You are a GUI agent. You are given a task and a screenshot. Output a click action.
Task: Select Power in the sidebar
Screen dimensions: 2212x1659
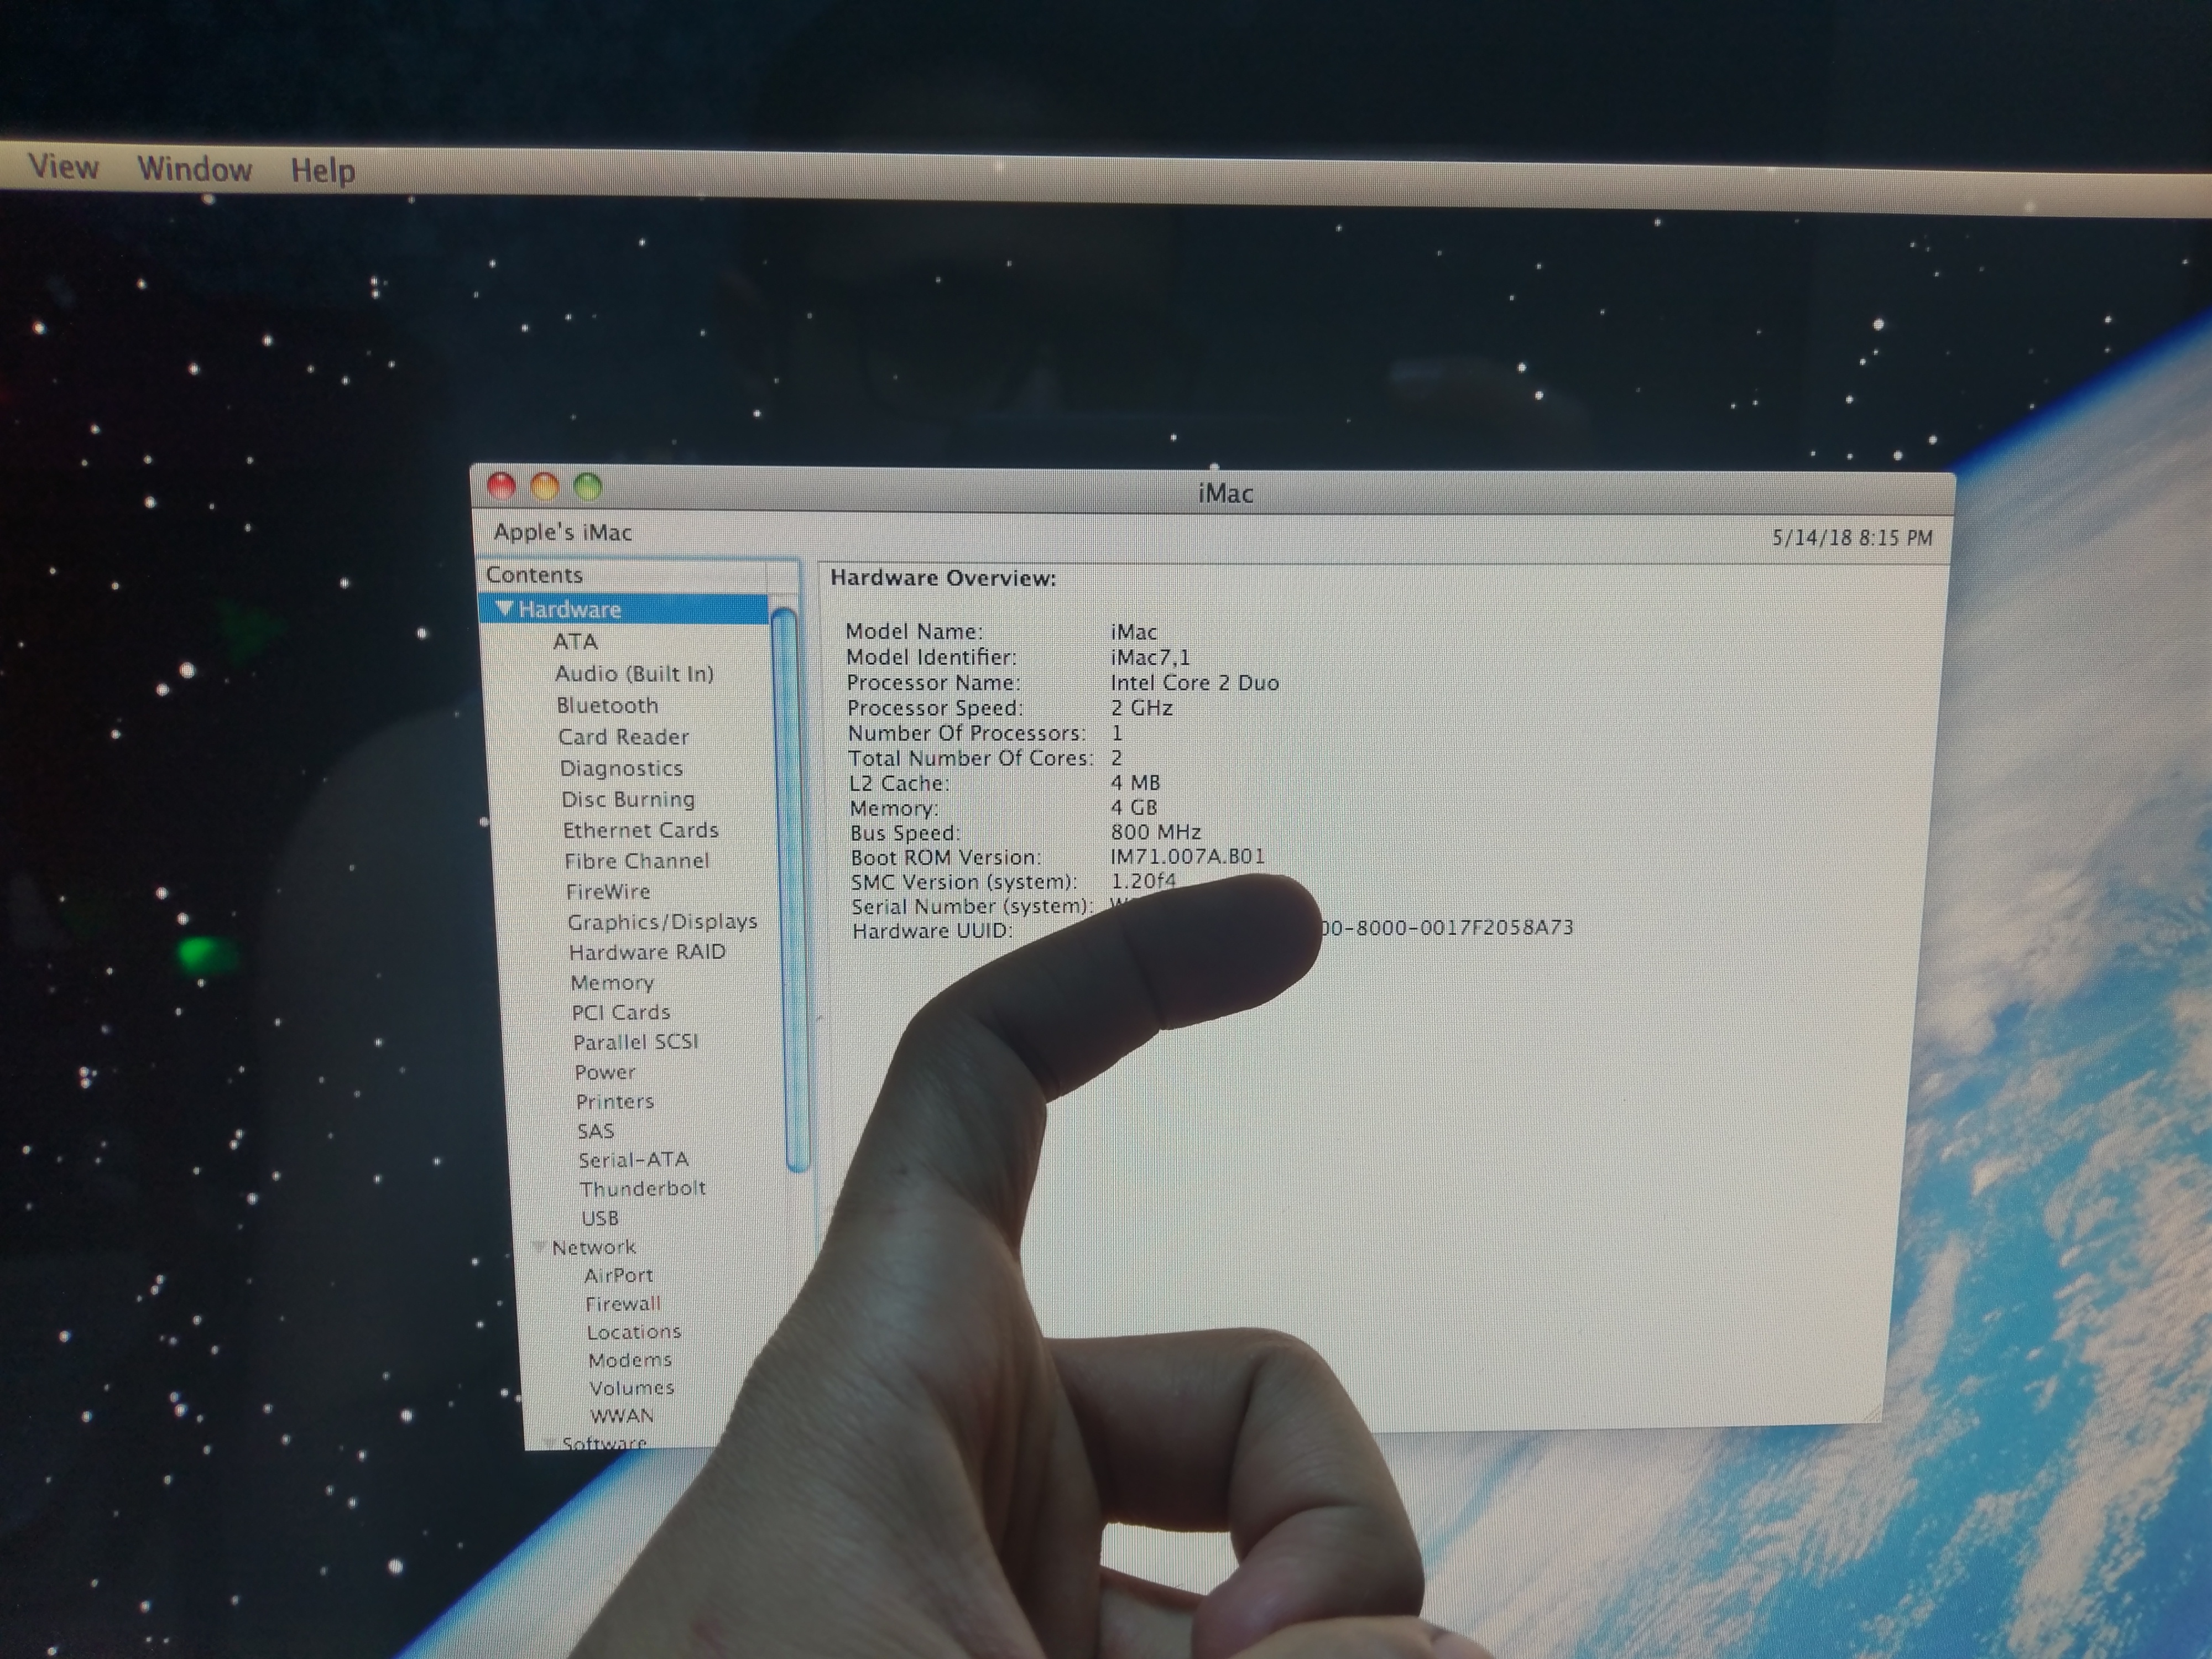604,1071
